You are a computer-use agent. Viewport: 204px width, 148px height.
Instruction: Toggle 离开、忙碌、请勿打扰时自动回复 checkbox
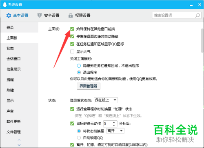(72, 145)
